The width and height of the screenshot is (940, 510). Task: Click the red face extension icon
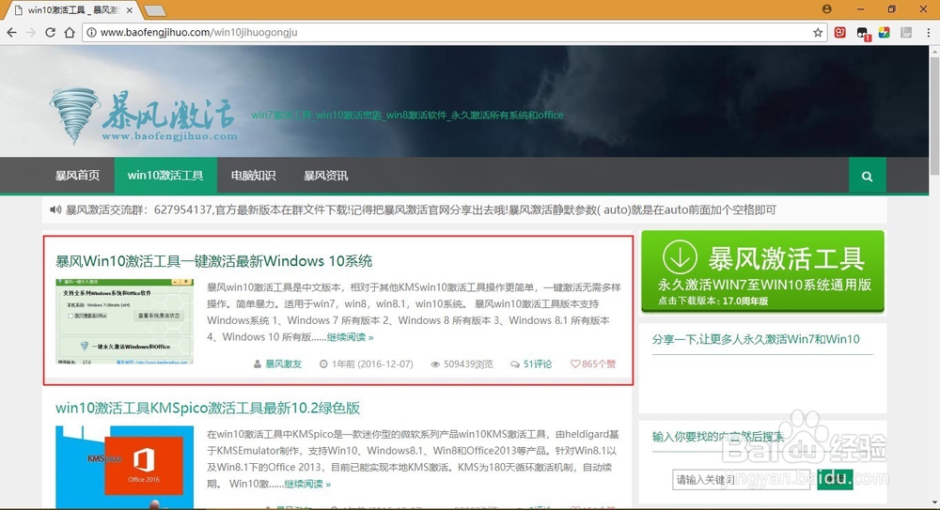pos(839,32)
